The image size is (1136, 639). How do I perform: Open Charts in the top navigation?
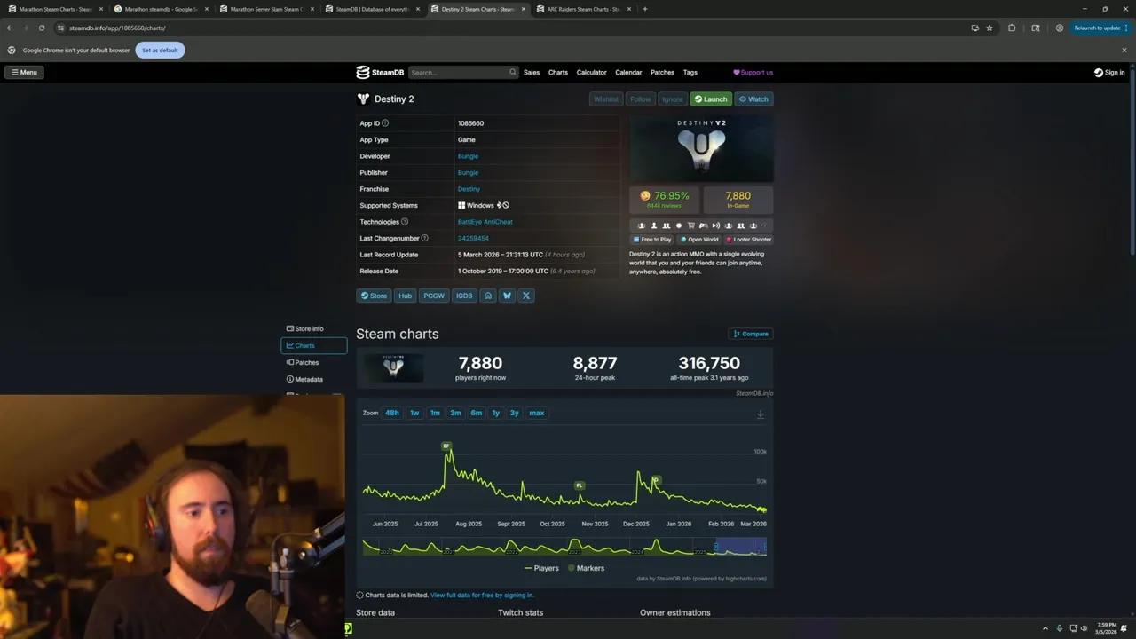(x=558, y=73)
